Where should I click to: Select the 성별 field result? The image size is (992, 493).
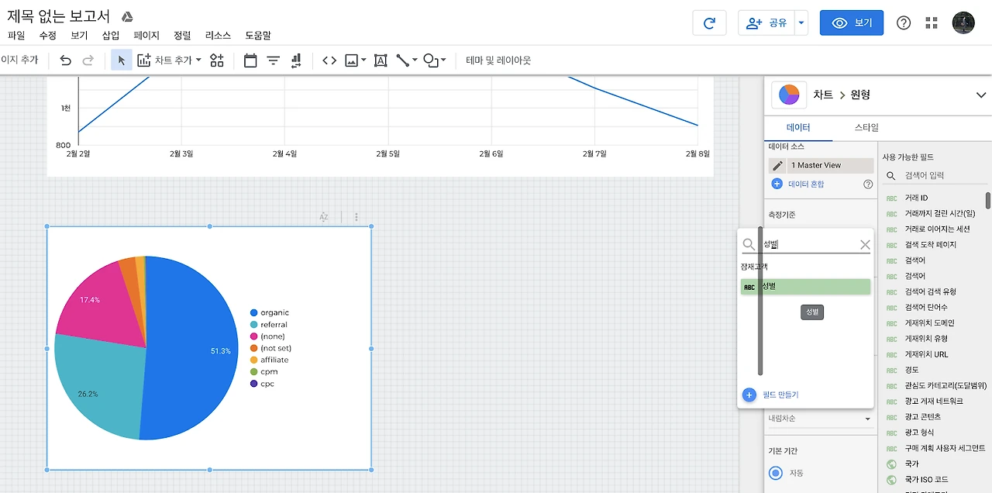click(x=806, y=287)
